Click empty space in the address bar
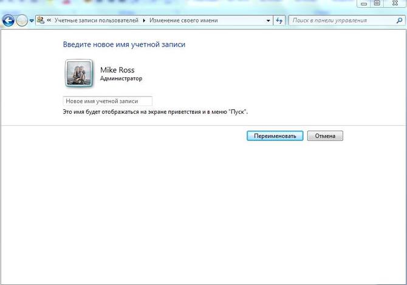This screenshot has width=407, height=285. click(x=243, y=21)
